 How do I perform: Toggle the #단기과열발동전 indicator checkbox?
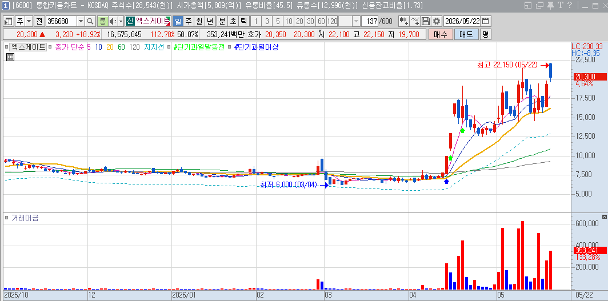click(170, 47)
